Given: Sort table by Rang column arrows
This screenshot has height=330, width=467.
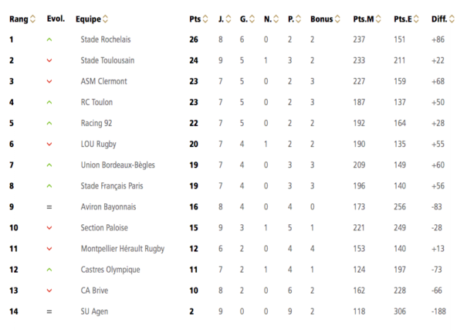Looking at the screenshot, I should tap(32, 19).
